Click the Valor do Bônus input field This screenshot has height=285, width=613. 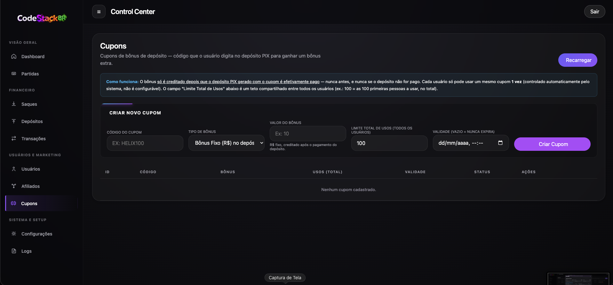pos(308,134)
